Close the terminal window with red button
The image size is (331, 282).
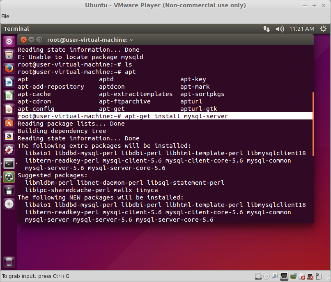pos(24,40)
